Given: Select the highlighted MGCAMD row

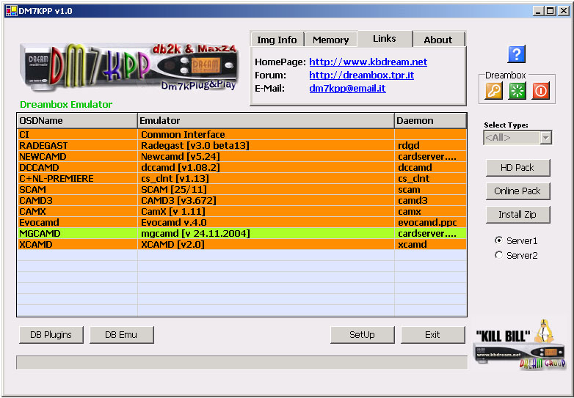Looking at the screenshot, I should click(x=241, y=233).
